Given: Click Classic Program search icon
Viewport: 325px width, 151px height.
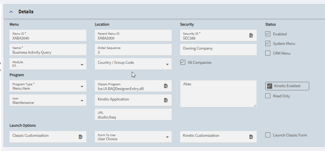Looking at the screenshot, I should [x=166, y=86].
